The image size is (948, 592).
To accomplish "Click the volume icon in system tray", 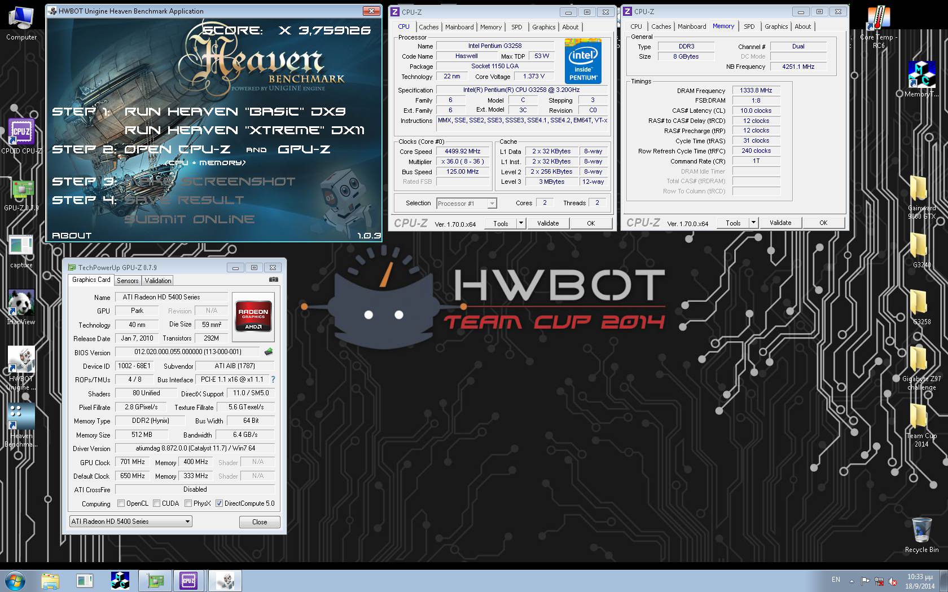I will pyautogui.click(x=893, y=581).
